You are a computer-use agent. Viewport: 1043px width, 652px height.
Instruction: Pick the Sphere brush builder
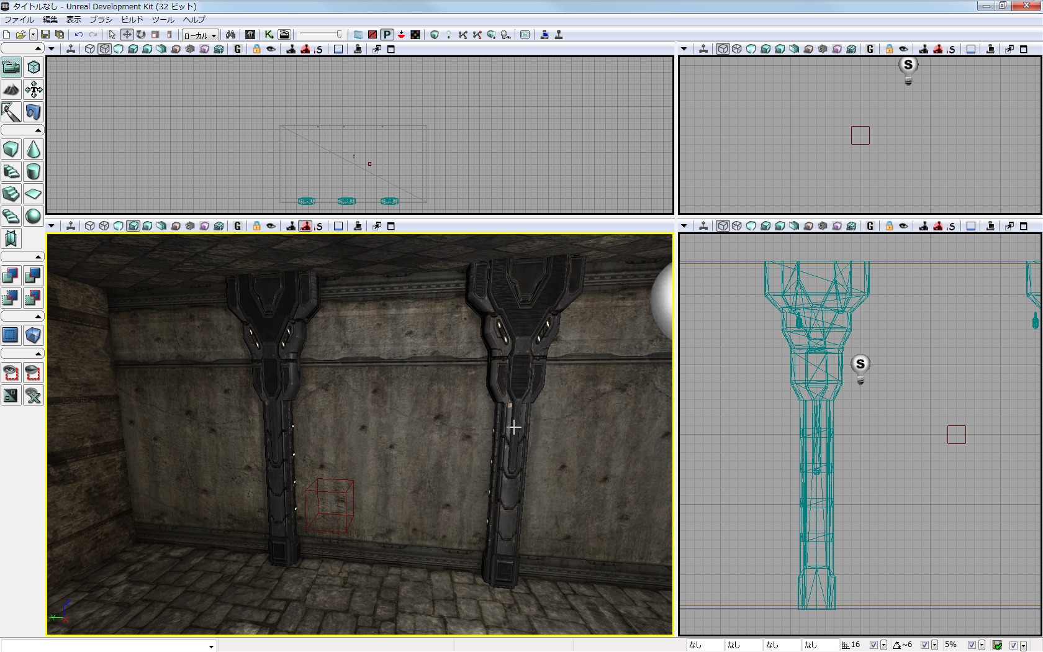(x=34, y=216)
